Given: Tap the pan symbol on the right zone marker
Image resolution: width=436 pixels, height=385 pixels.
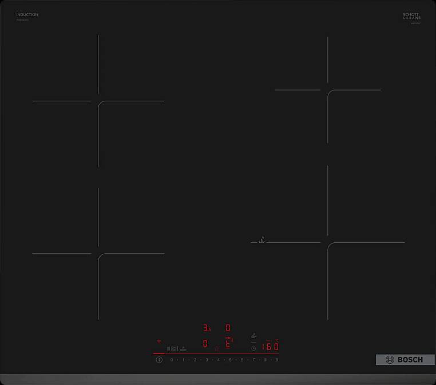Looking at the screenshot, I should pyautogui.click(x=262, y=239).
